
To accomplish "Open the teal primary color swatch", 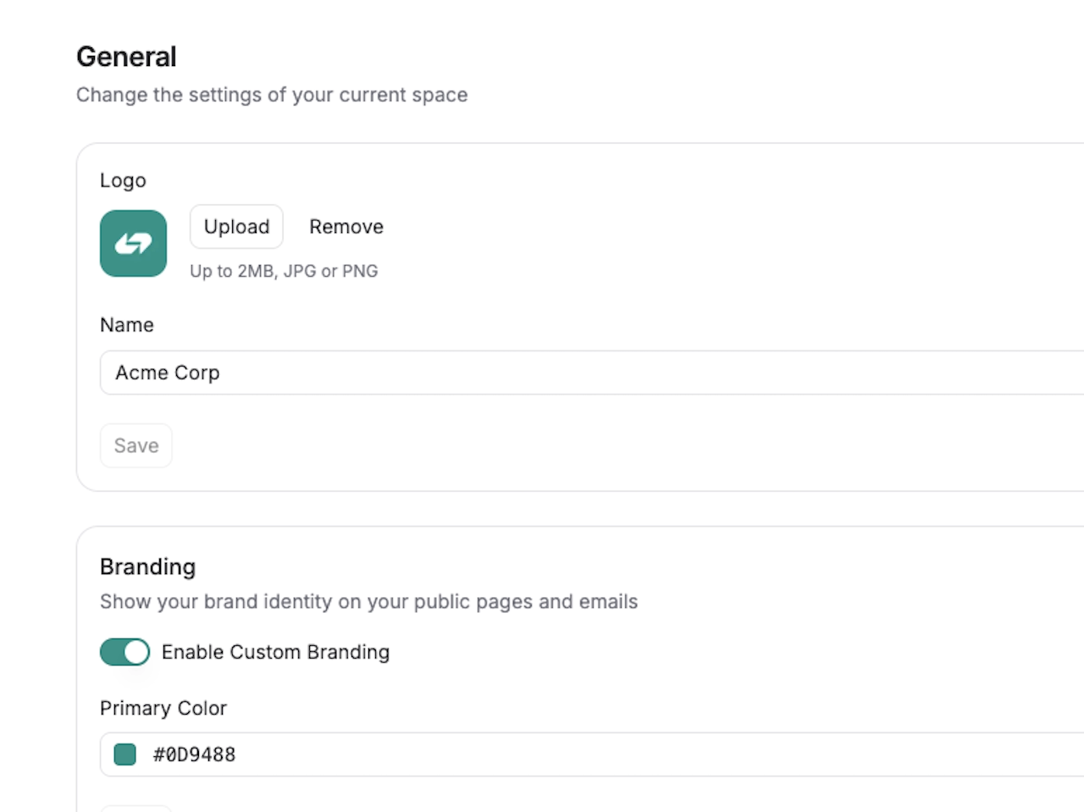I will [124, 754].
